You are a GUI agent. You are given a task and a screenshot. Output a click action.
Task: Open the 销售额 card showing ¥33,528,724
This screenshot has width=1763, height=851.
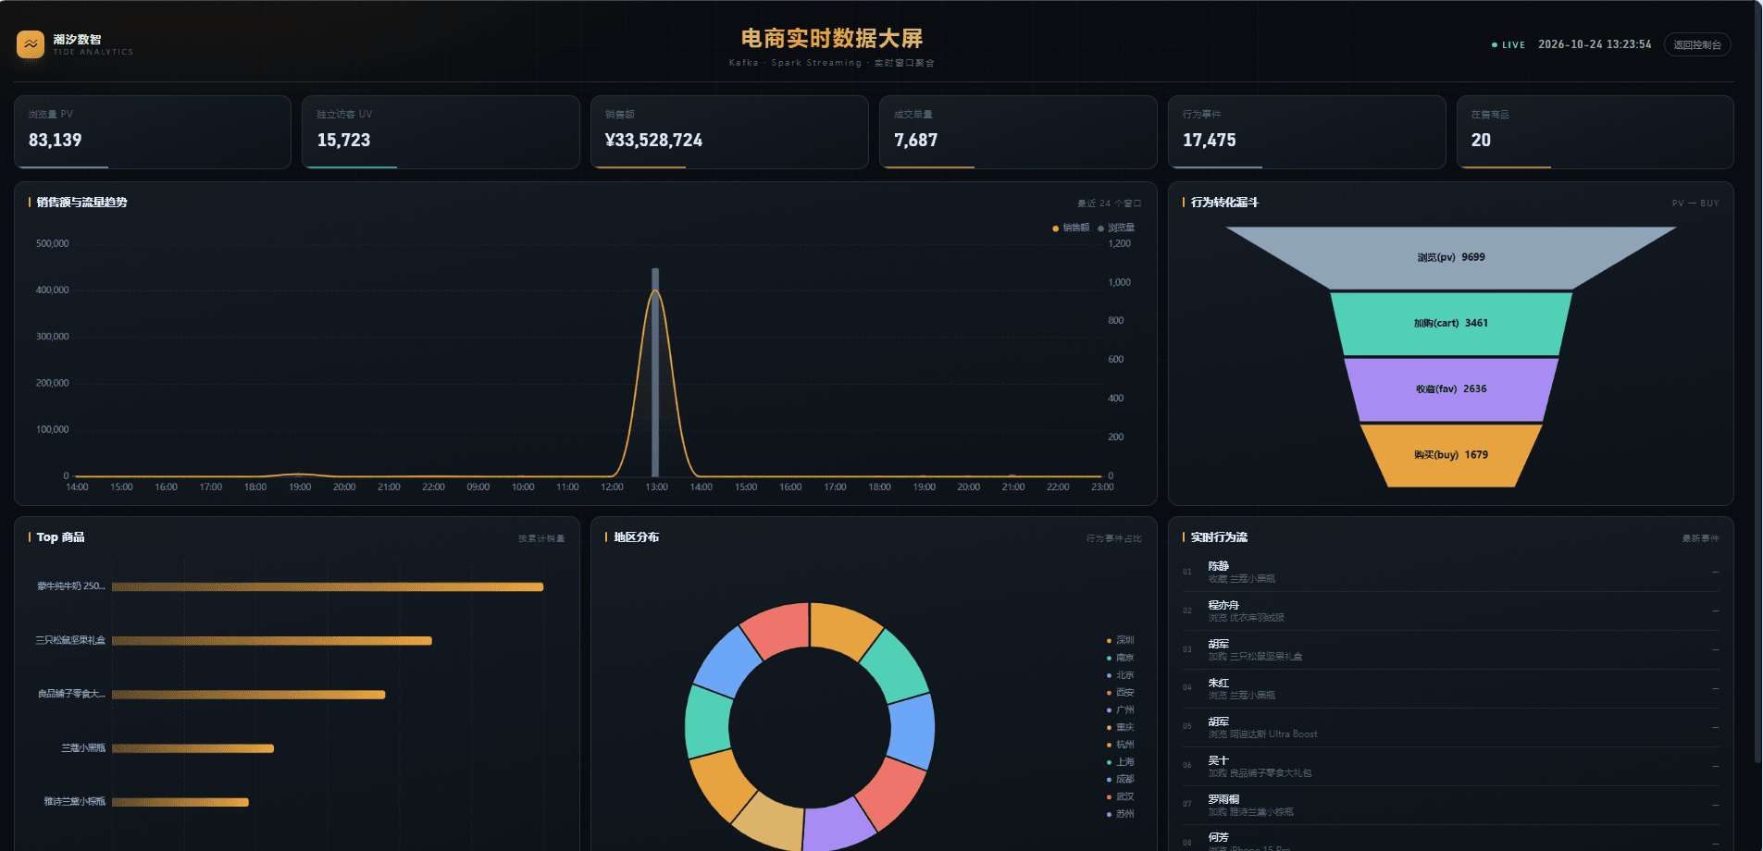pyautogui.click(x=729, y=132)
